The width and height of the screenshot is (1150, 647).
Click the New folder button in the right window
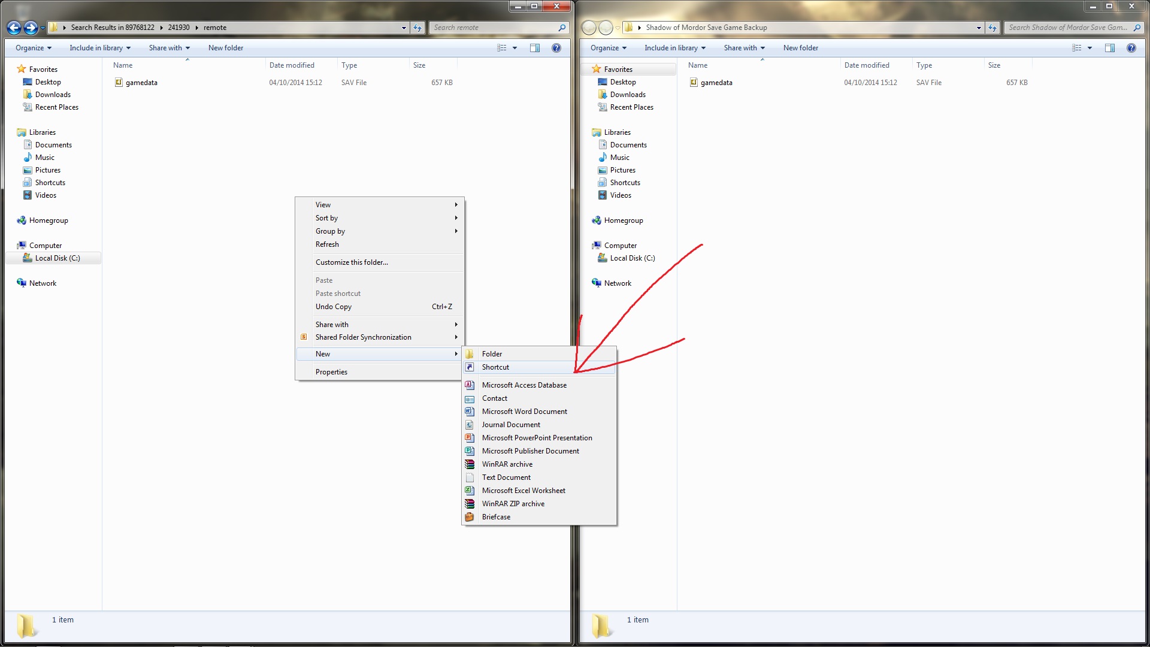800,48
